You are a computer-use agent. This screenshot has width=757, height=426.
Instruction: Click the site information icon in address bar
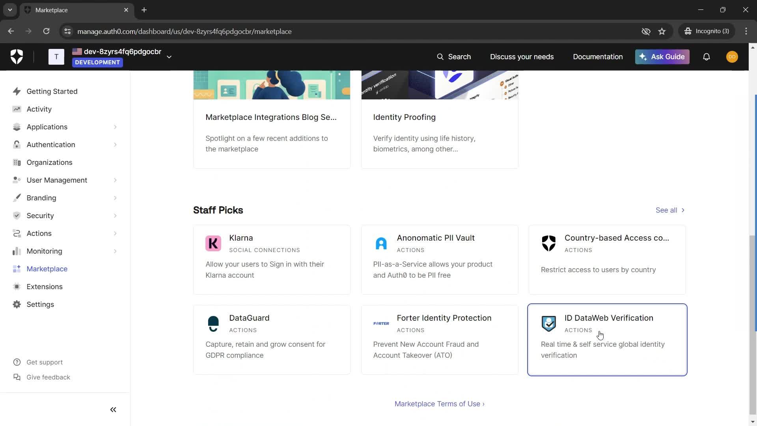(x=67, y=32)
